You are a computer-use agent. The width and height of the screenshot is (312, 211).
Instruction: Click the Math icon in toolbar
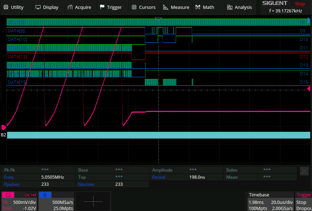click(198, 7)
